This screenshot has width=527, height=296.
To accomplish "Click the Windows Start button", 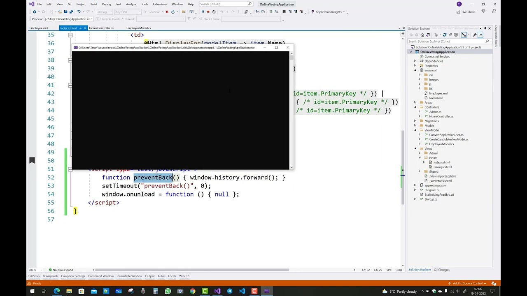I will 32,291.
